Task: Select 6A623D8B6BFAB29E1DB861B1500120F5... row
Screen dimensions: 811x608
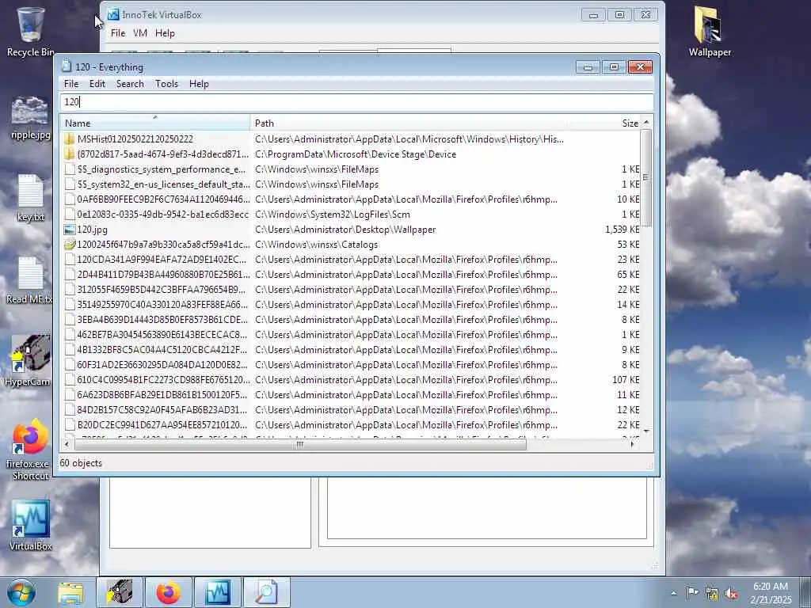Action: (351, 394)
